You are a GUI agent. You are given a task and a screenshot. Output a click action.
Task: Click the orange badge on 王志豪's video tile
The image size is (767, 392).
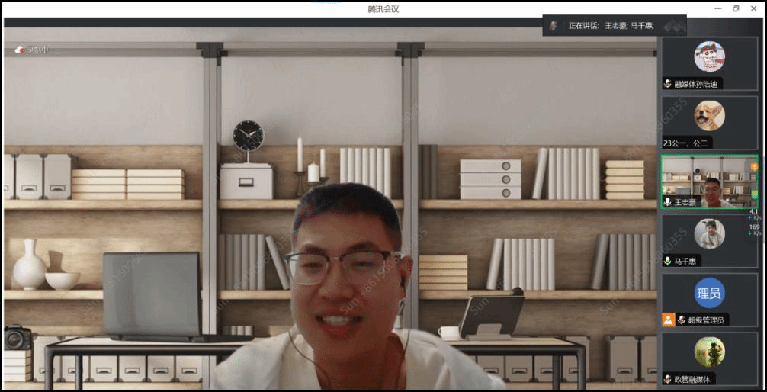point(753,166)
